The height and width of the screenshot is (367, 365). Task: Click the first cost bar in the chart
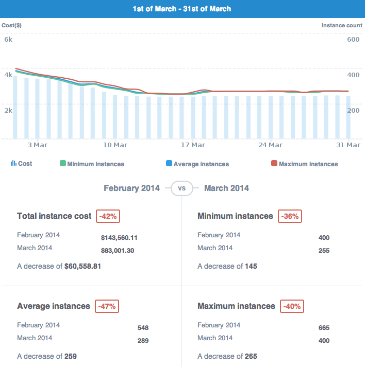15,107
